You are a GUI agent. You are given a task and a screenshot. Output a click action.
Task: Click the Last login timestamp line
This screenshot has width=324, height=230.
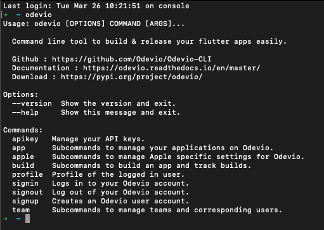point(96,6)
